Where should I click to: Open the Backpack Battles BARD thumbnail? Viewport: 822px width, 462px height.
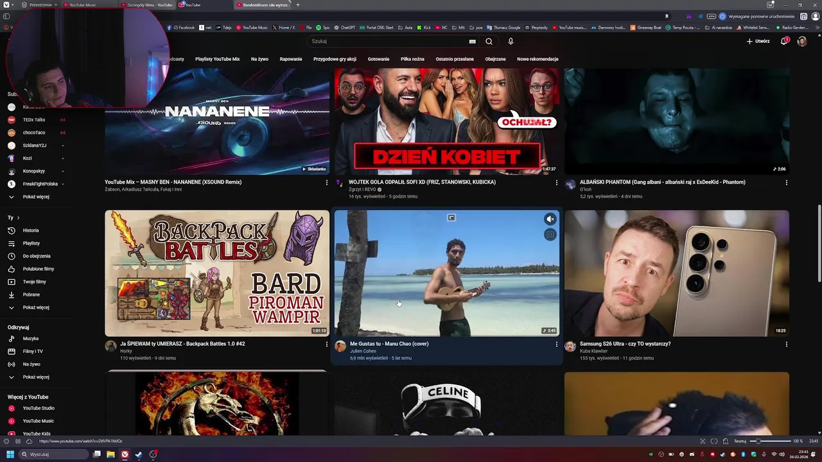coord(217,273)
